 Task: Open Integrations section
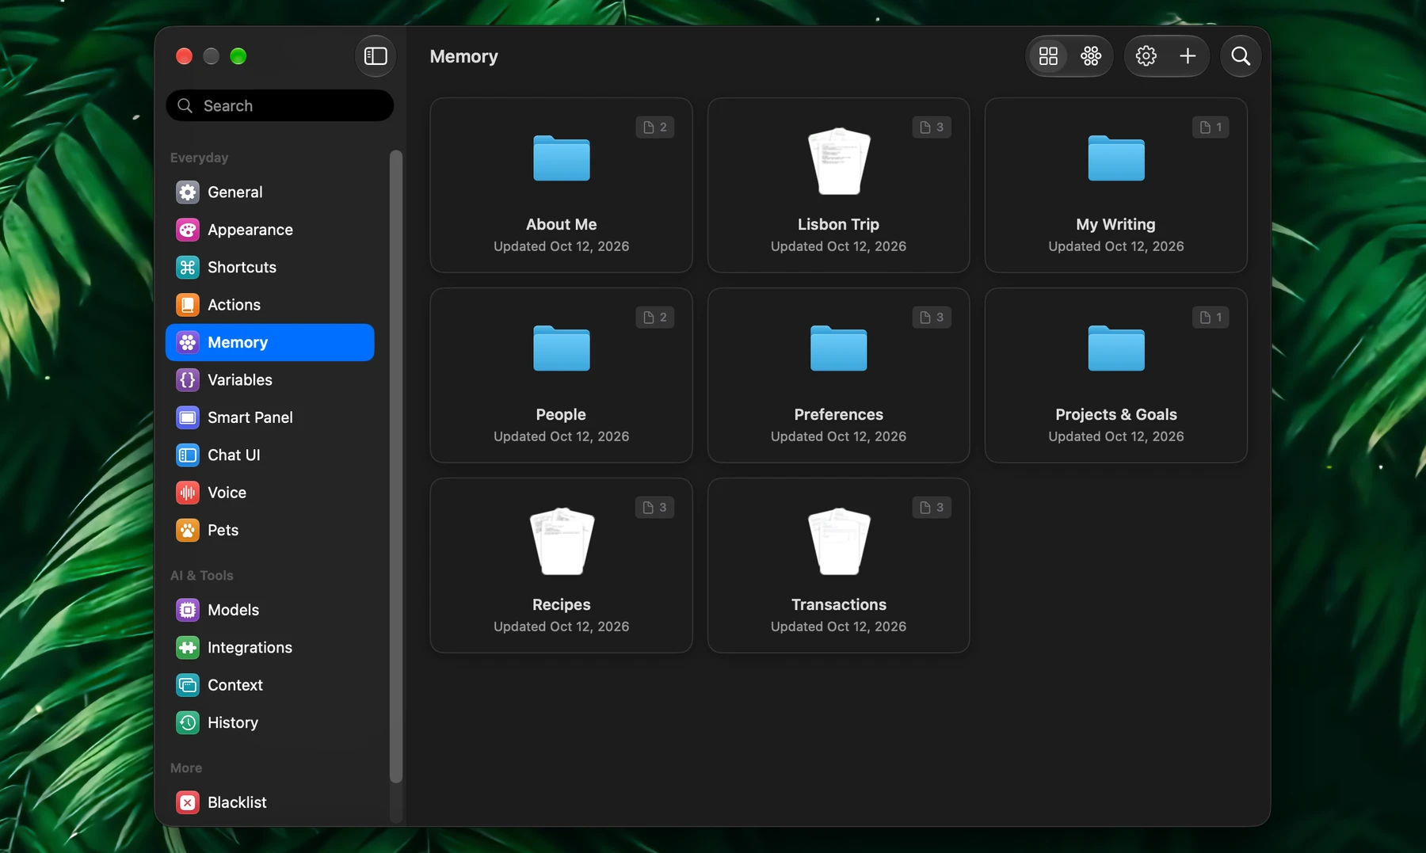coord(269,648)
